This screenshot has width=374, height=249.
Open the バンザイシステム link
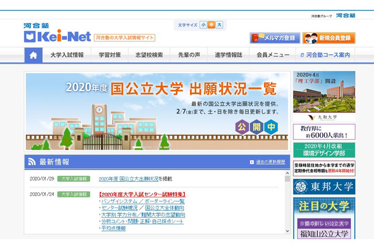click(119, 201)
